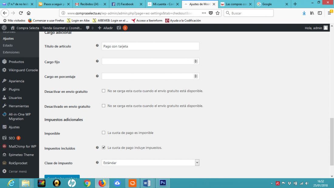
Task: Enable Desactivar en envío gratuito checkbox
Action: click(104, 91)
